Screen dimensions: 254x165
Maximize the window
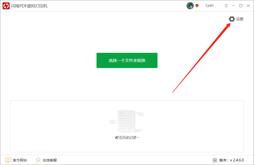241,6
